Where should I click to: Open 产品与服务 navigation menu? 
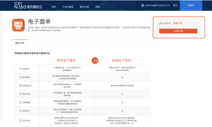(68, 7)
